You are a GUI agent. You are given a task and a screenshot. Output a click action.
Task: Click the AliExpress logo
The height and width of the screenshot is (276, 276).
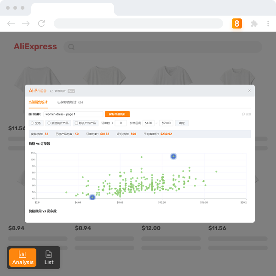click(35, 46)
